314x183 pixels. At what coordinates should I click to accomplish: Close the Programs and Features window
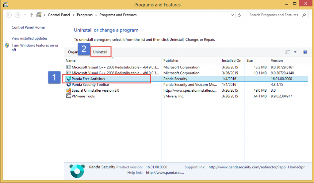pyautogui.click(x=306, y=3)
